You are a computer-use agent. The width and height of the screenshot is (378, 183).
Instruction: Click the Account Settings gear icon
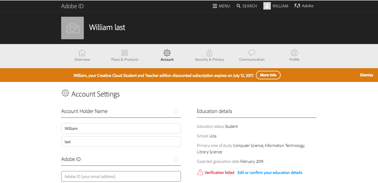65,93
